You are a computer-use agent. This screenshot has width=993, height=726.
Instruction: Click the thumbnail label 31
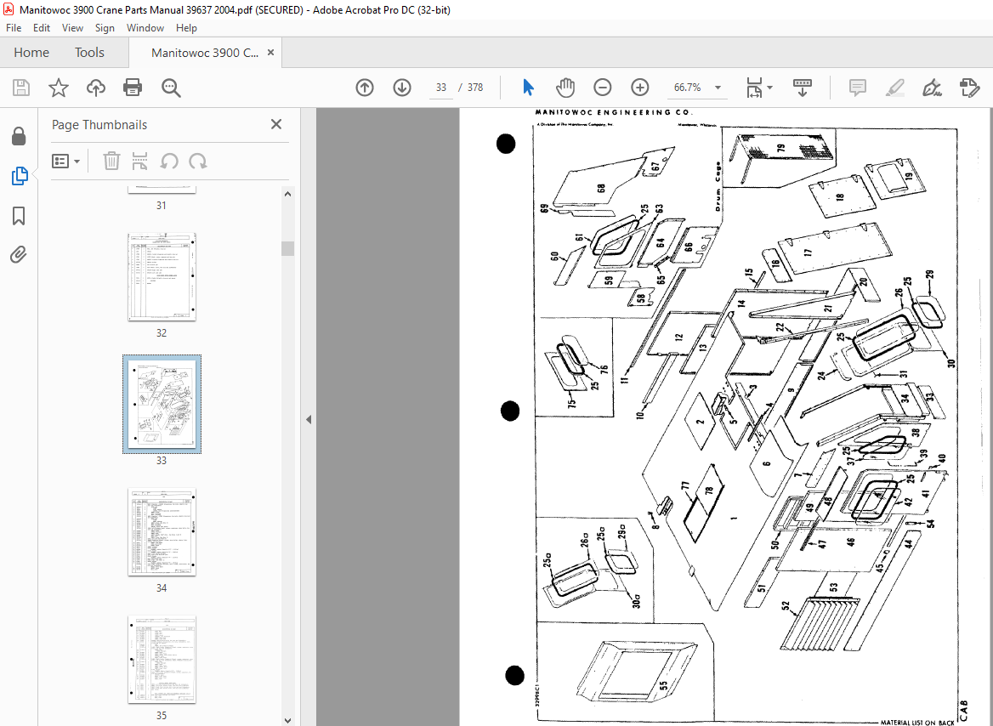tap(162, 205)
